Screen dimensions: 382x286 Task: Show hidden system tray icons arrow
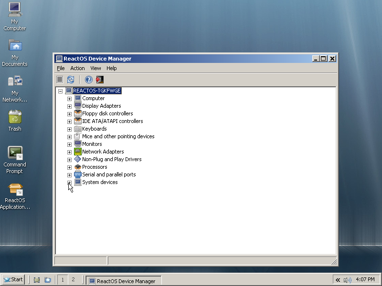click(x=338, y=280)
